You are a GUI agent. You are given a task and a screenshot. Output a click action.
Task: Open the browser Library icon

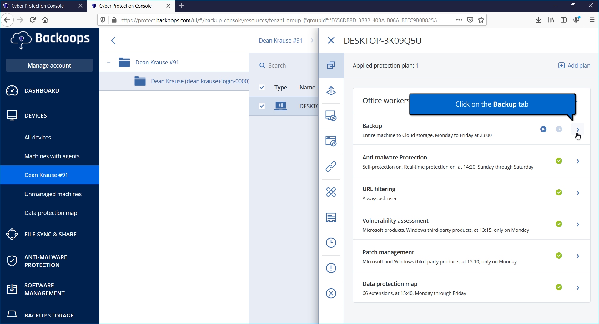pos(551,20)
